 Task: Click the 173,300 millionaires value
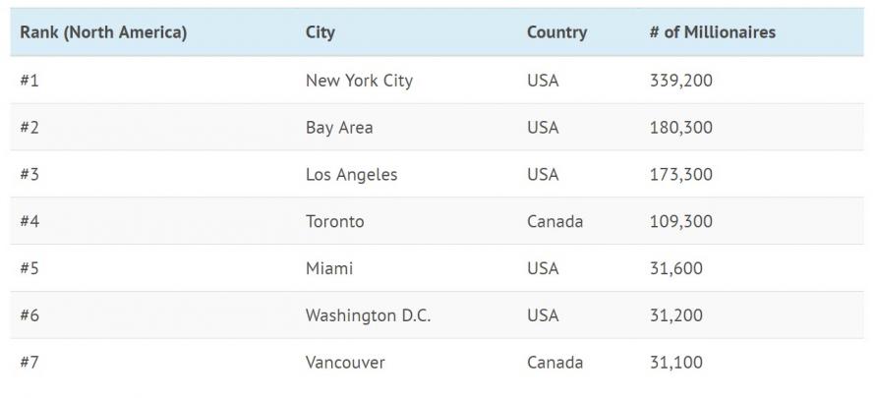[x=681, y=175]
